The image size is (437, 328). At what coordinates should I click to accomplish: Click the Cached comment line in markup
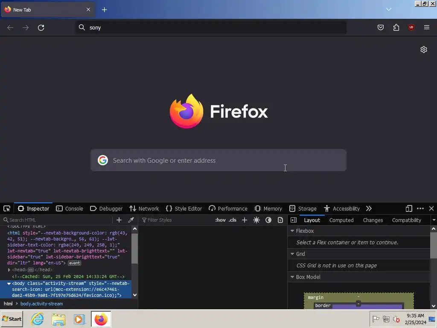tap(68, 277)
